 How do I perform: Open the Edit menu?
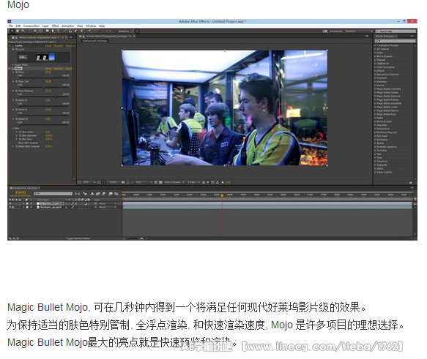point(18,26)
